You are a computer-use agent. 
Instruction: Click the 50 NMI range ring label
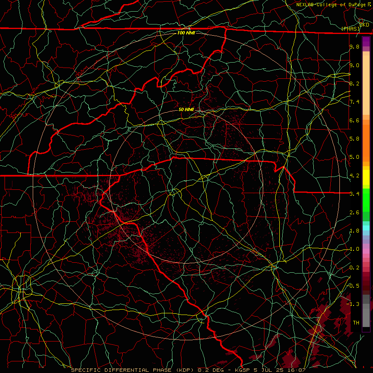(x=186, y=109)
